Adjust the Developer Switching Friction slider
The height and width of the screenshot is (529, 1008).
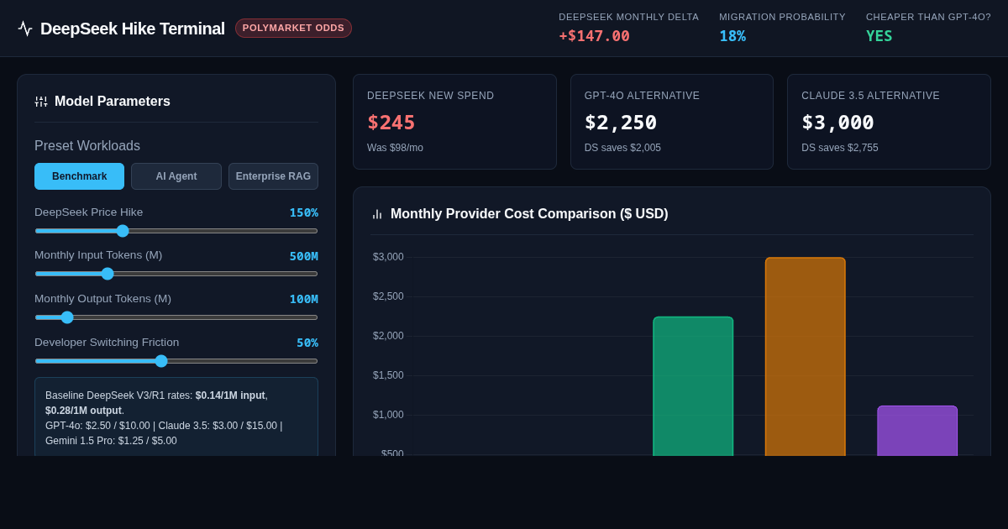tap(176, 361)
